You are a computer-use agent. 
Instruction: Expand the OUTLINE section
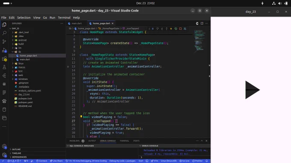click(16, 149)
